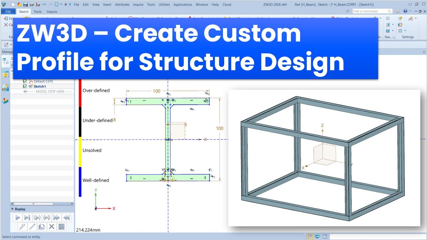The width and height of the screenshot is (427, 240).
Task: Click the 3D frame model preview image
Action: coord(324,158)
